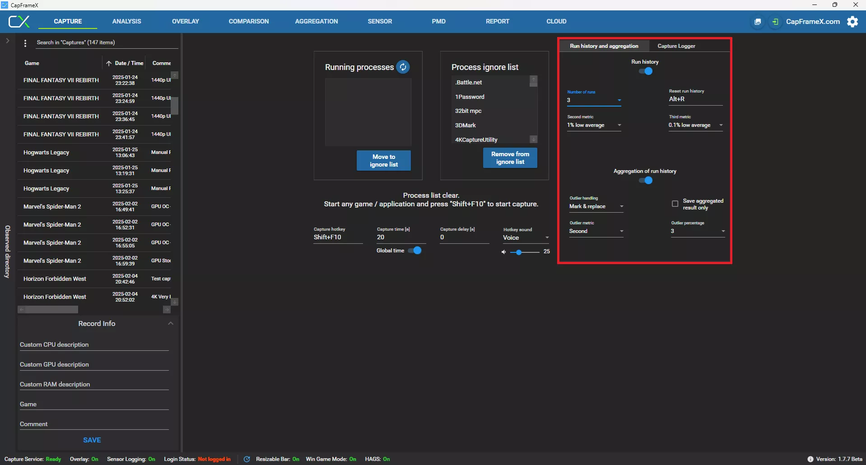Refresh the running processes list
The width and height of the screenshot is (866, 465).
pyautogui.click(x=403, y=67)
